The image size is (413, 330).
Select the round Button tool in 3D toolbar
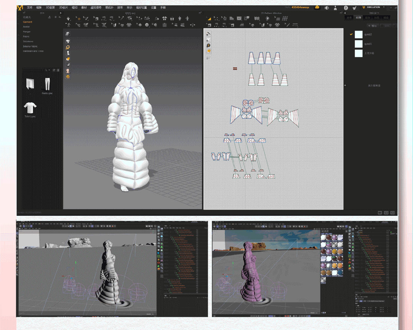click(x=147, y=25)
